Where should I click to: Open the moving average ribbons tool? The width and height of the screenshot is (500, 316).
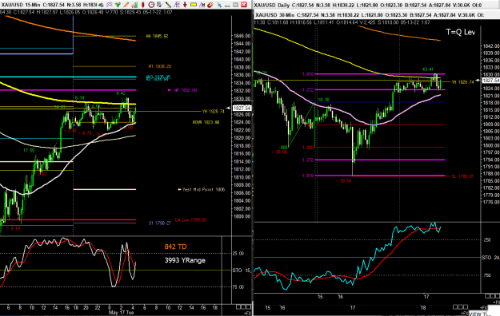pos(110,5)
